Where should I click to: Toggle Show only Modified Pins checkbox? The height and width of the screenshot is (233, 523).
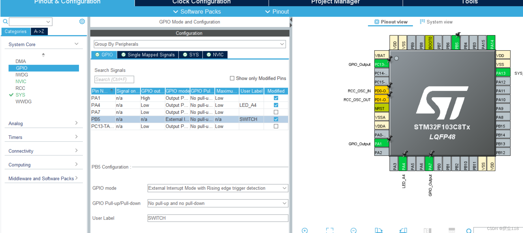coord(232,78)
